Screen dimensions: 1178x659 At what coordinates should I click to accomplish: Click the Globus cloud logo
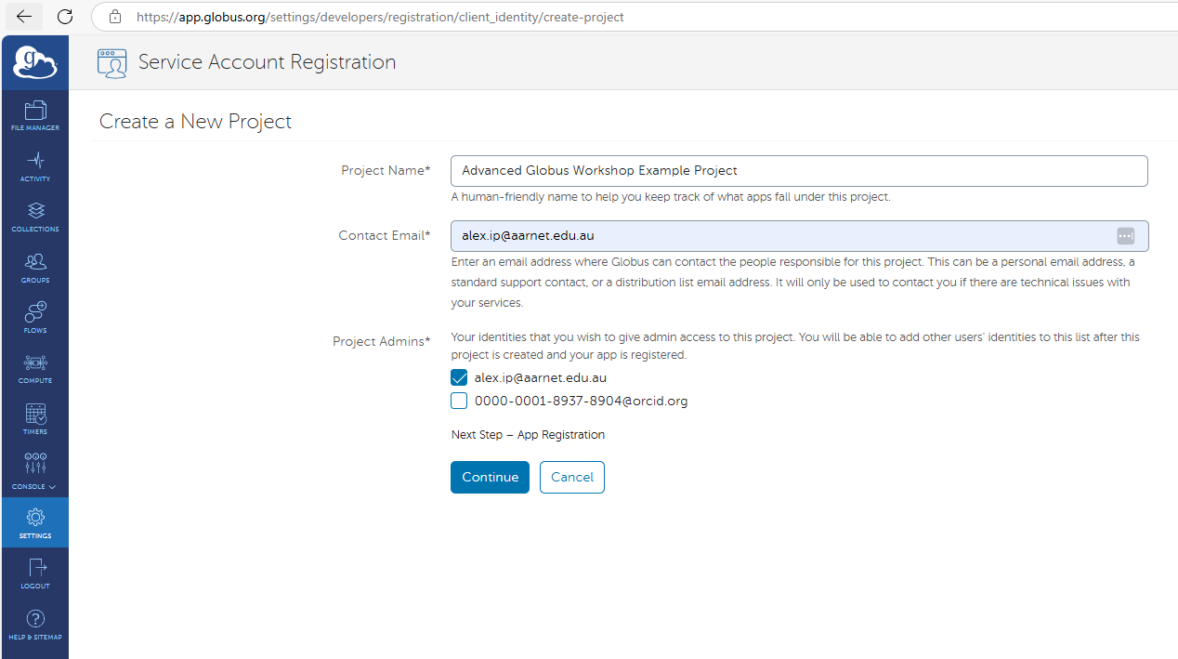pyautogui.click(x=34, y=63)
